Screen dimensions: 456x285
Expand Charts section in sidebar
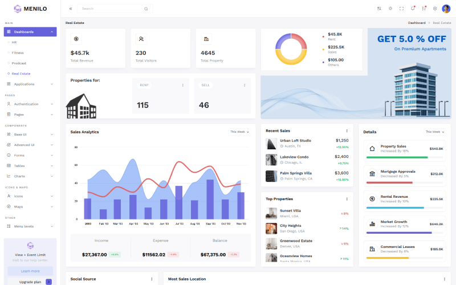click(x=30, y=176)
